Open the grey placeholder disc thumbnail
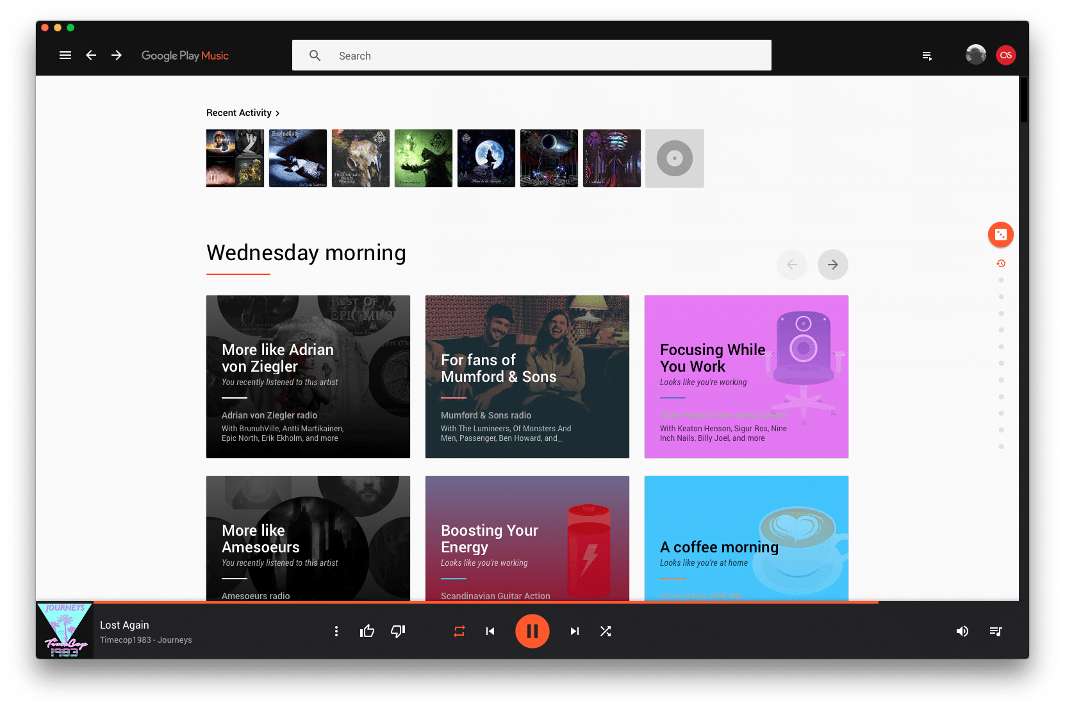This screenshot has width=1065, height=710. point(675,158)
